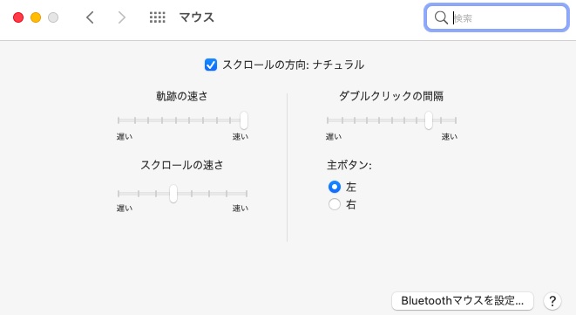Go back with the left chevron arrow
The width and height of the screenshot is (576, 315).
91,17
